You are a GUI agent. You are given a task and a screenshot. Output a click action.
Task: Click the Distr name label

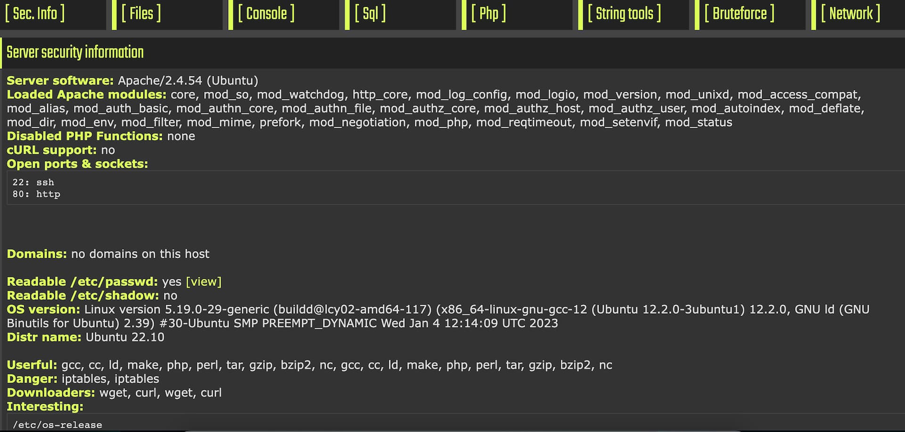click(x=44, y=337)
